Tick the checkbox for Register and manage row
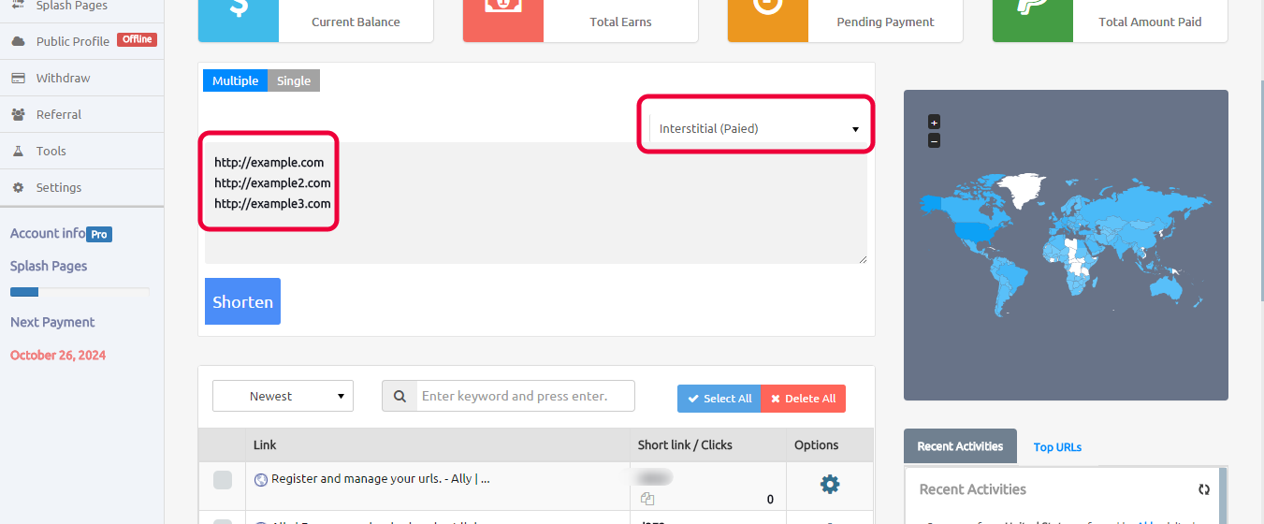This screenshot has height=524, width=1264. coord(223,480)
